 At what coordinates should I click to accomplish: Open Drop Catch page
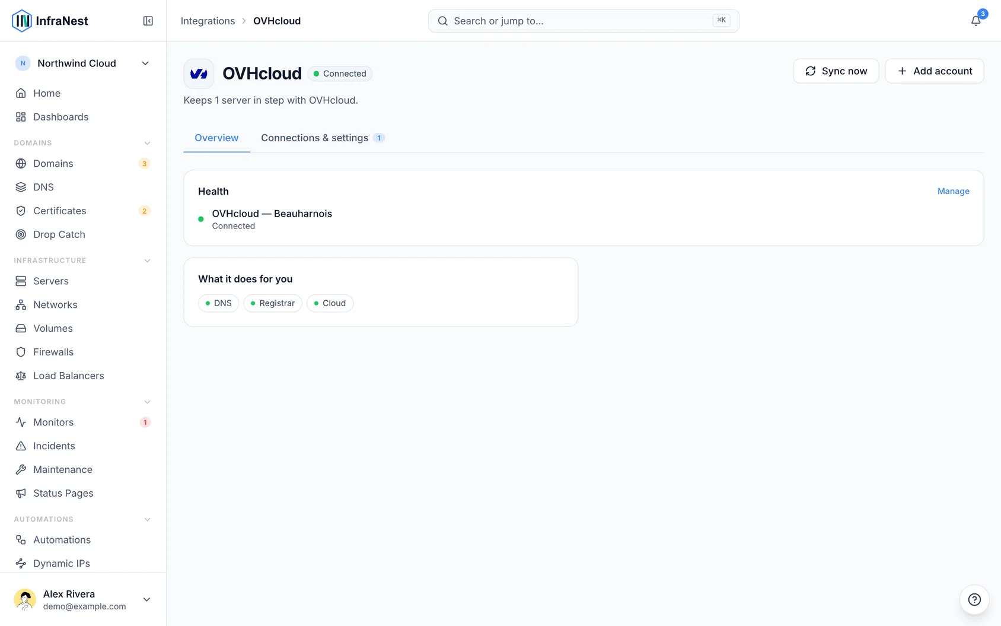[x=83, y=234]
